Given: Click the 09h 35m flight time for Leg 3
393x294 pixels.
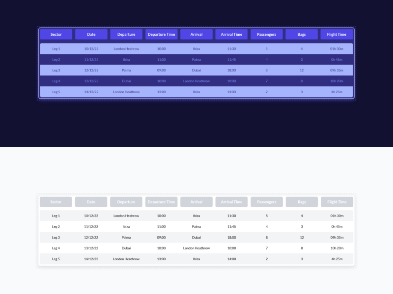Looking at the screenshot, I should [336, 70].
